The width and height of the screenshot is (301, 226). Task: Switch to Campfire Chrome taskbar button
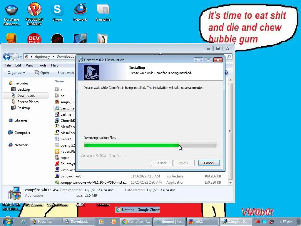coord(137,222)
